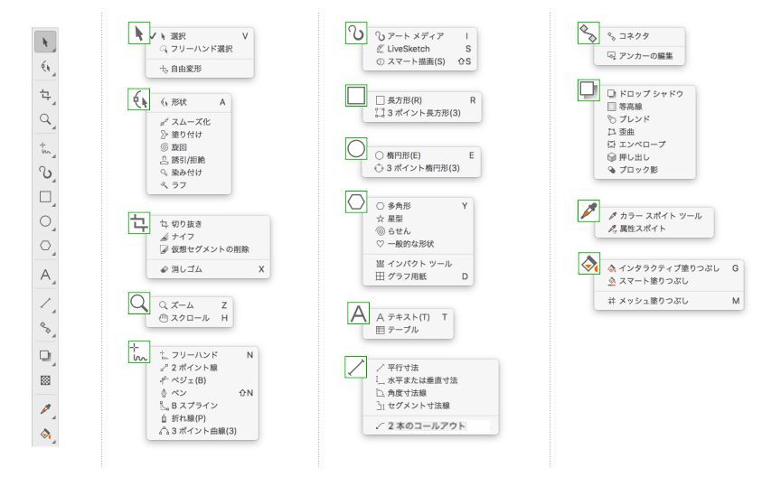Image resolution: width=781 pixels, height=477 pixels.
Task: Select the Drop Shadow tool in toolbox
Action: [47, 356]
